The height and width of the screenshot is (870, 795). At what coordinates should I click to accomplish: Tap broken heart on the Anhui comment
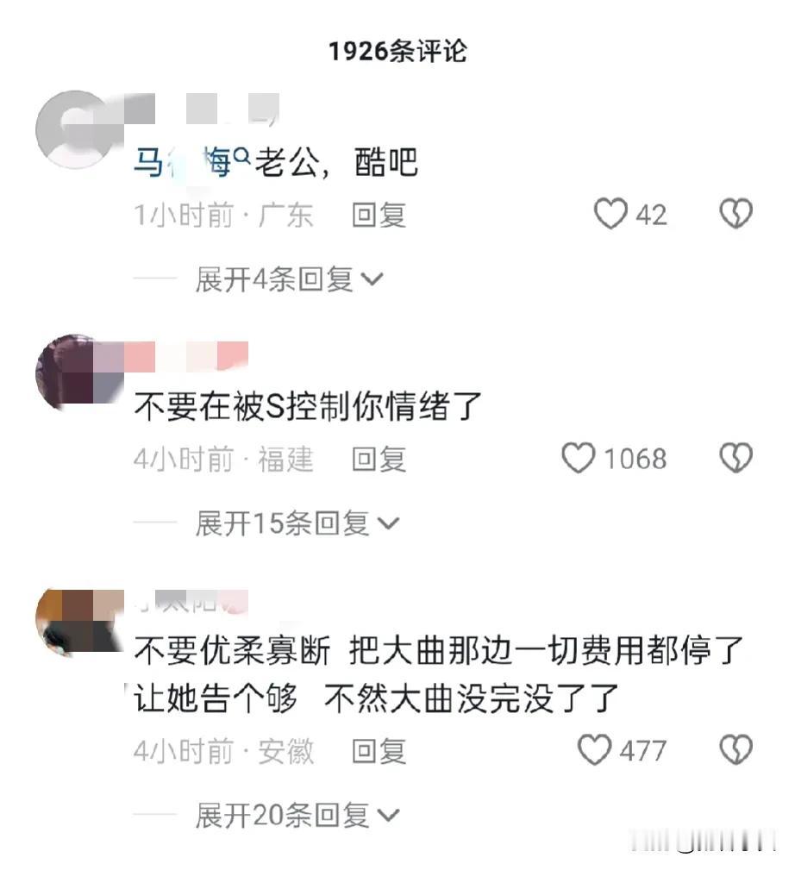[736, 749]
